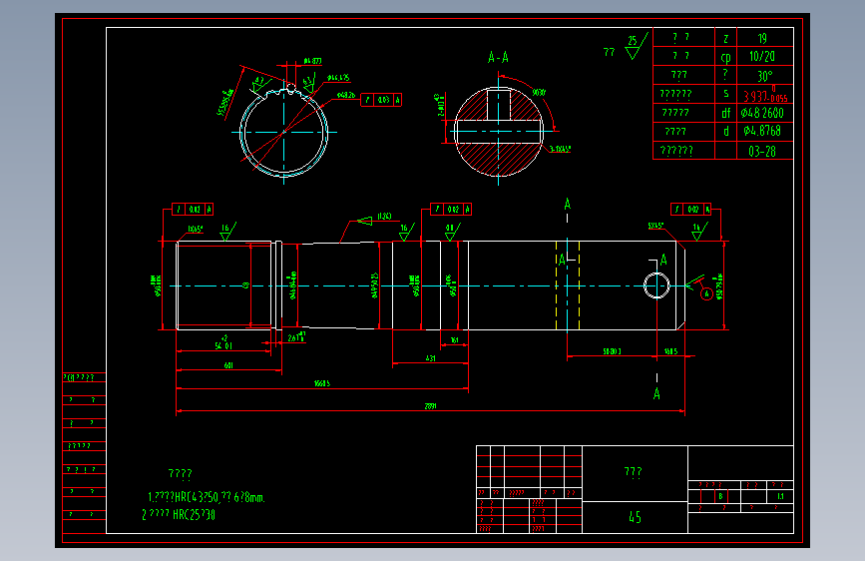
Task: Click the letter B cell in the title block
Action: pyautogui.click(x=720, y=496)
